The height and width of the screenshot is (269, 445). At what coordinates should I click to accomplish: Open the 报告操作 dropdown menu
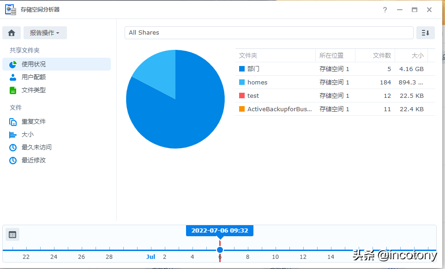(45, 33)
